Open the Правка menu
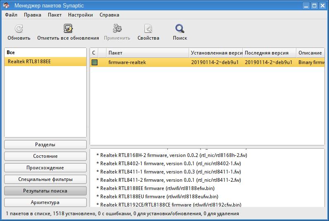The image size is (329, 221). [33, 15]
